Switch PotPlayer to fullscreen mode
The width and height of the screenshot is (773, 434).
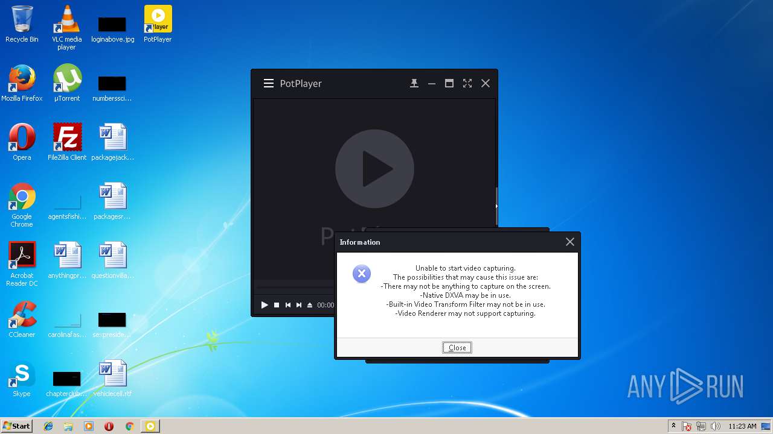pyautogui.click(x=467, y=84)
